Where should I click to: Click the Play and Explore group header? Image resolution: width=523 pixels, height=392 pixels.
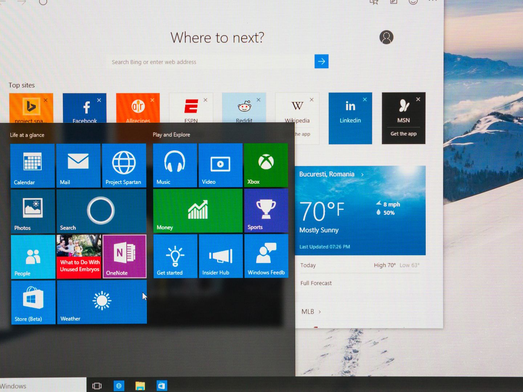(171, 135)
